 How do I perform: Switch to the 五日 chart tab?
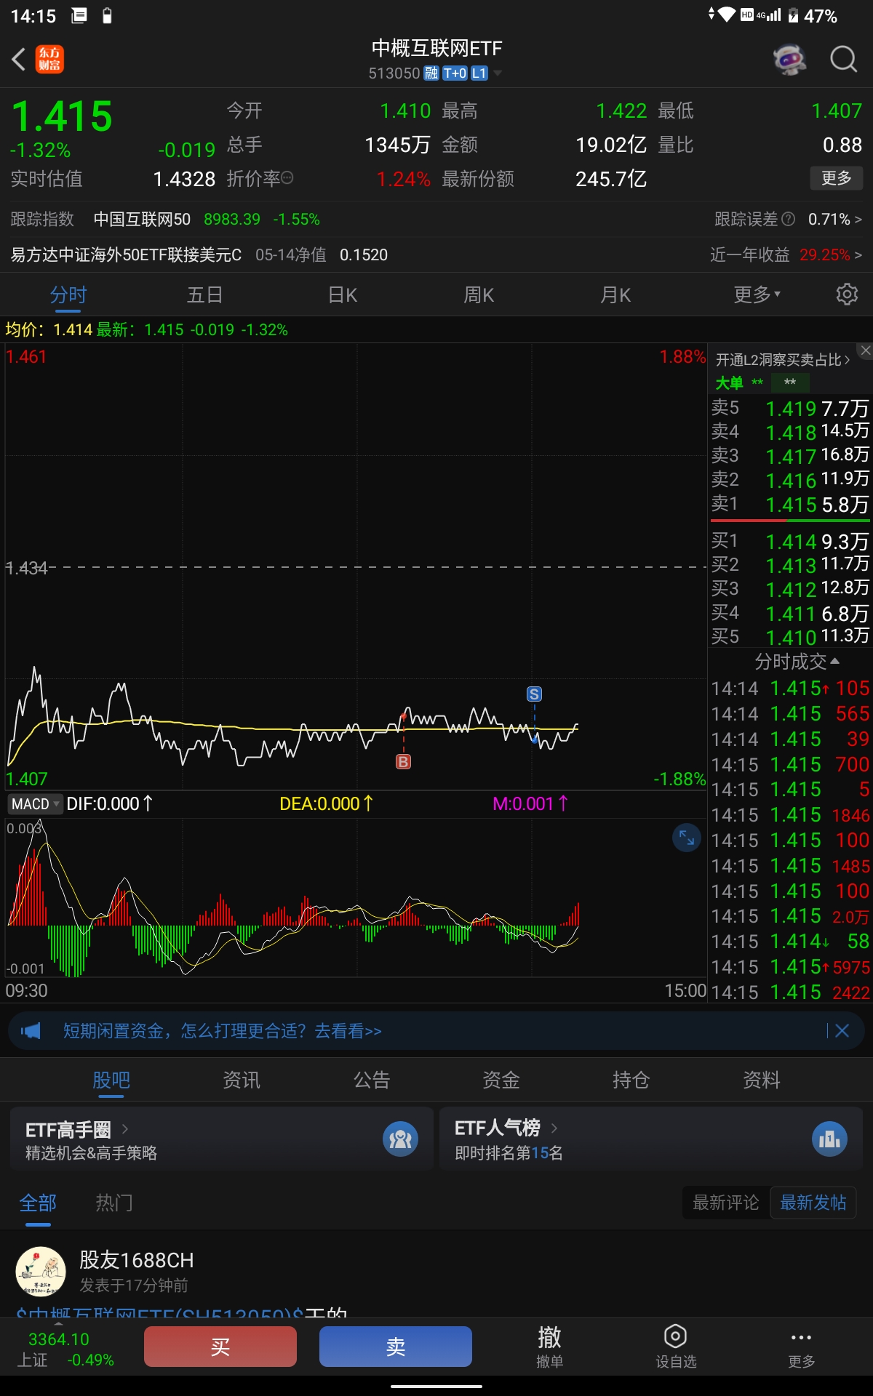coord(204,294)
